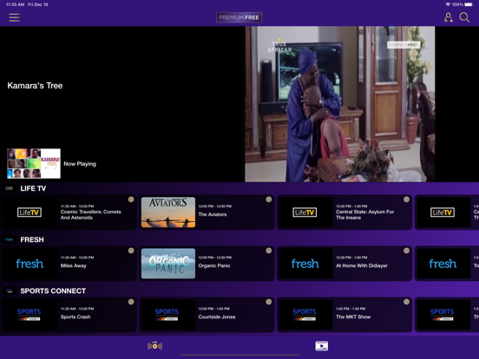Tap small Sports Connect icon beside header
The width and height of the screenshot is (479, 359).
pyautogui.click(x=10, y=290)
